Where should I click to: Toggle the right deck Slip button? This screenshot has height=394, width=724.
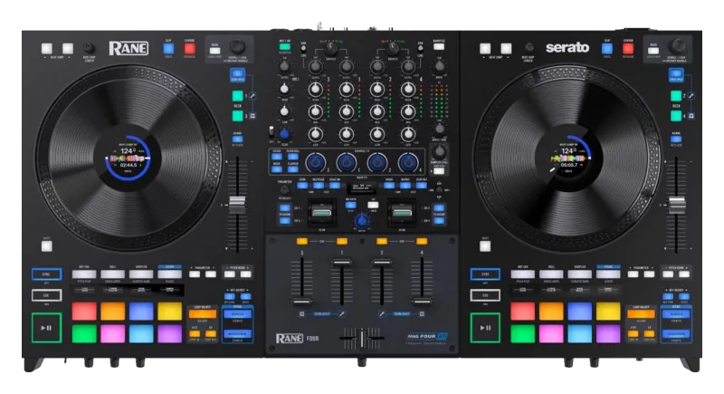click(606, 49)
